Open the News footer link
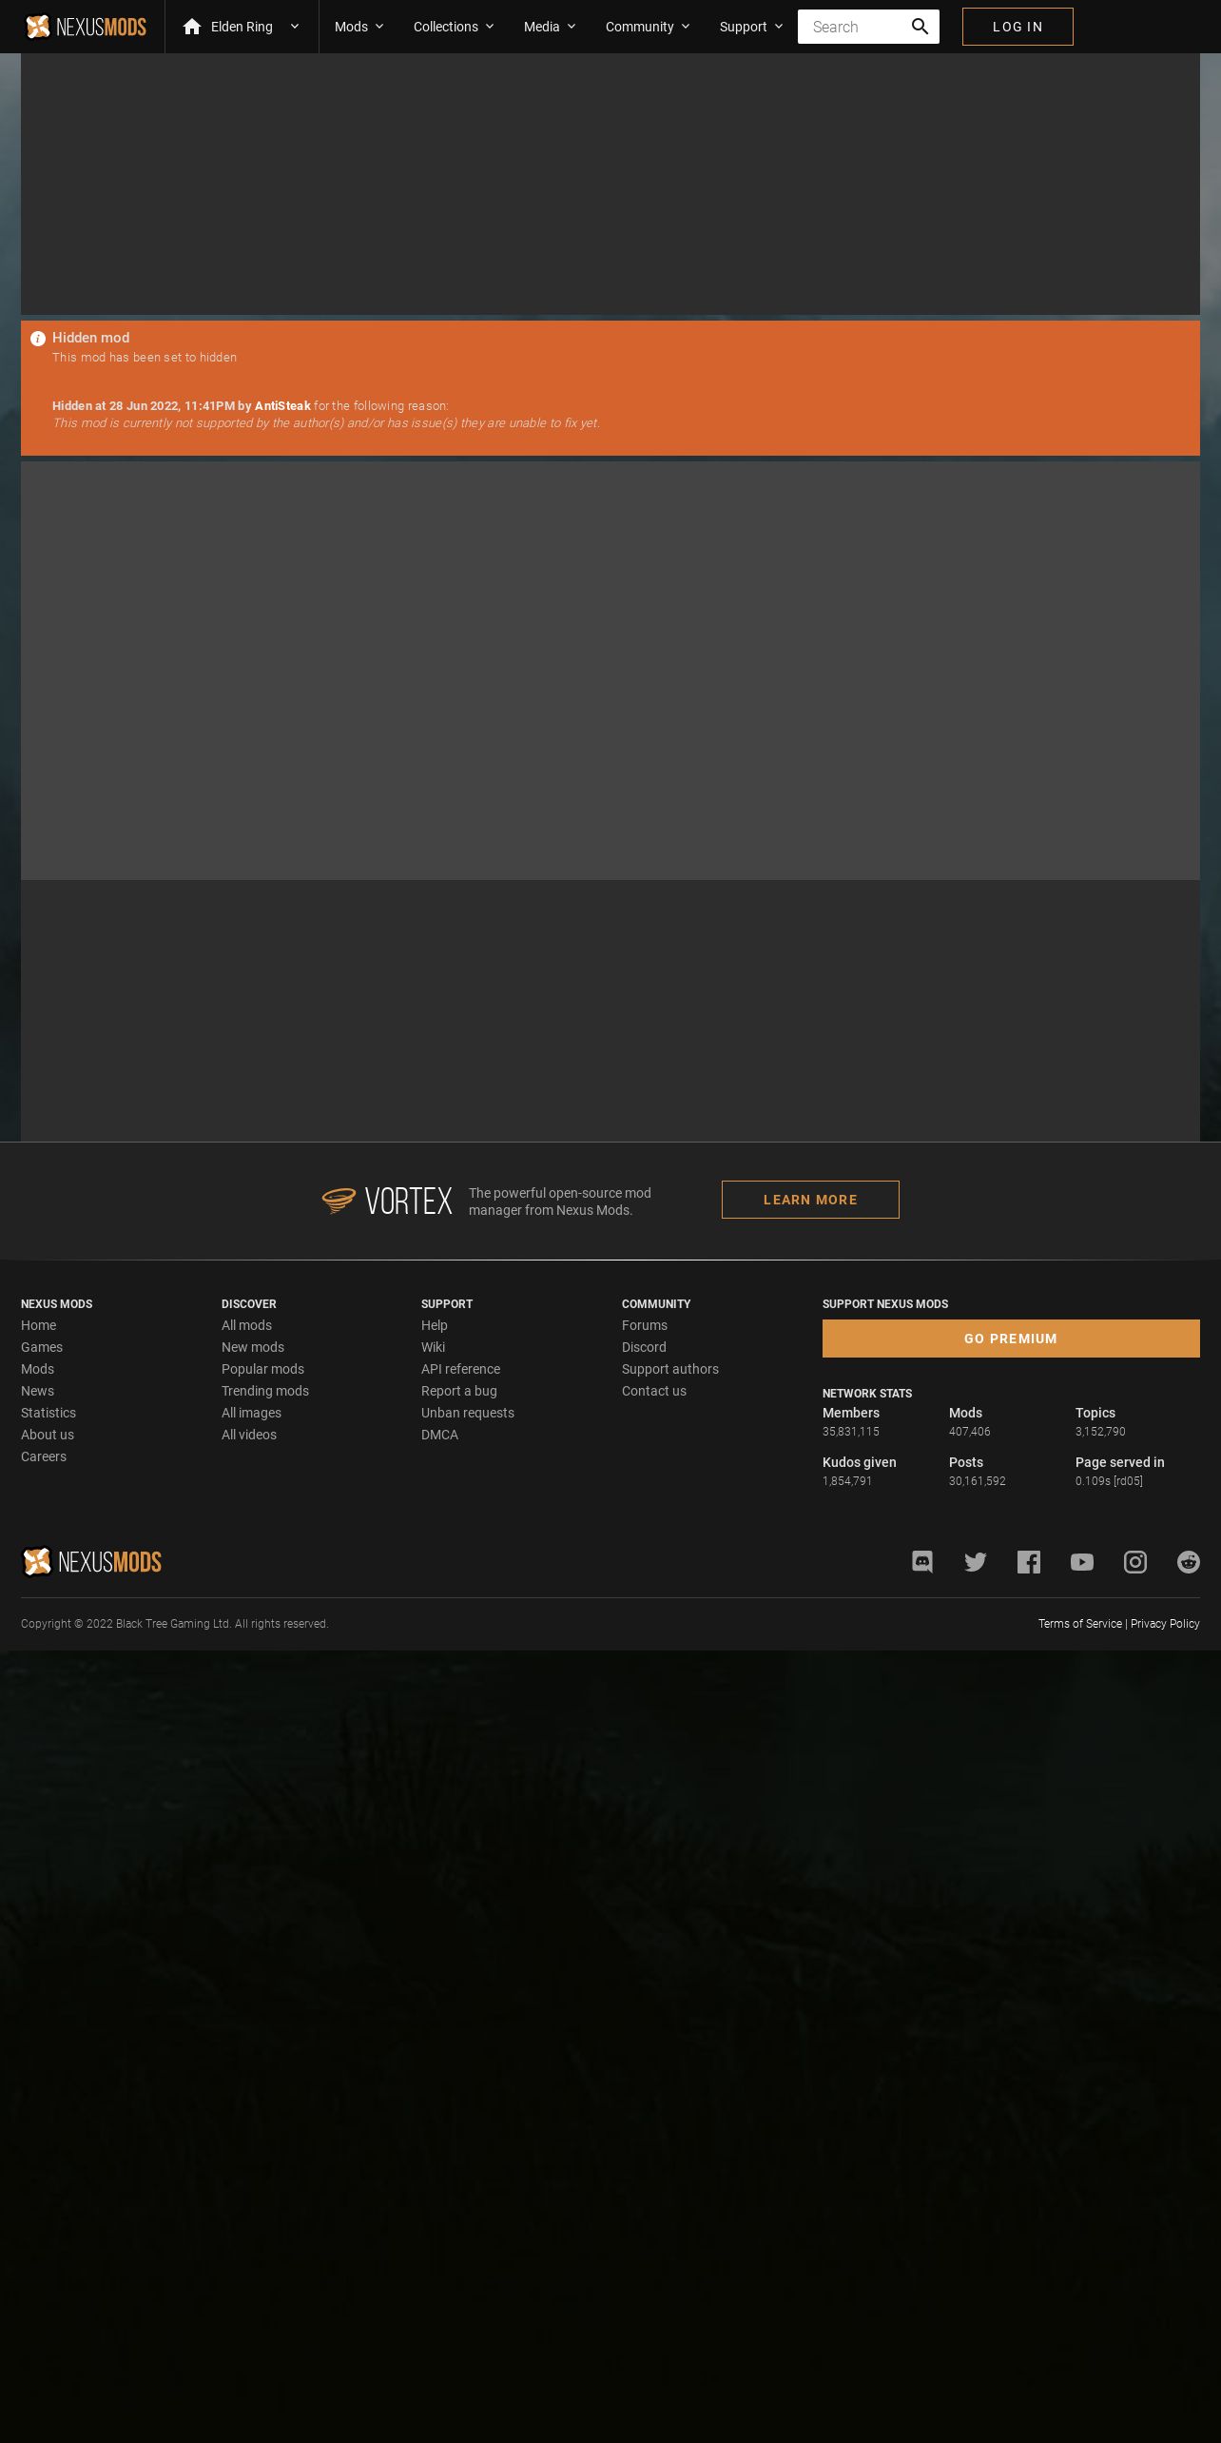Screen dimensions: 1221x2443 (x=38, y=1391)
